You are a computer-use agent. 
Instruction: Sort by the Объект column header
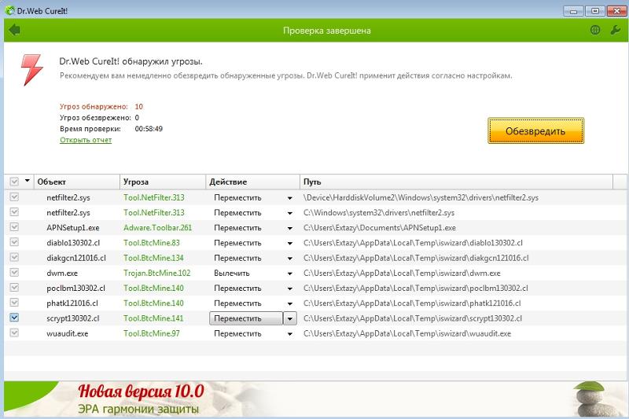[77, 182]
